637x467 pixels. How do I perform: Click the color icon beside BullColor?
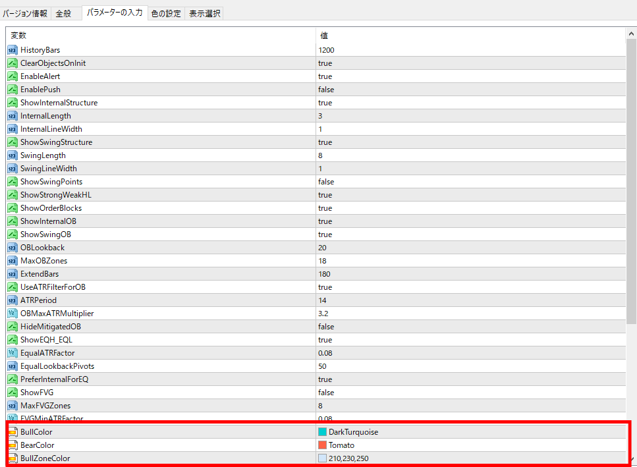click(13, 432)
